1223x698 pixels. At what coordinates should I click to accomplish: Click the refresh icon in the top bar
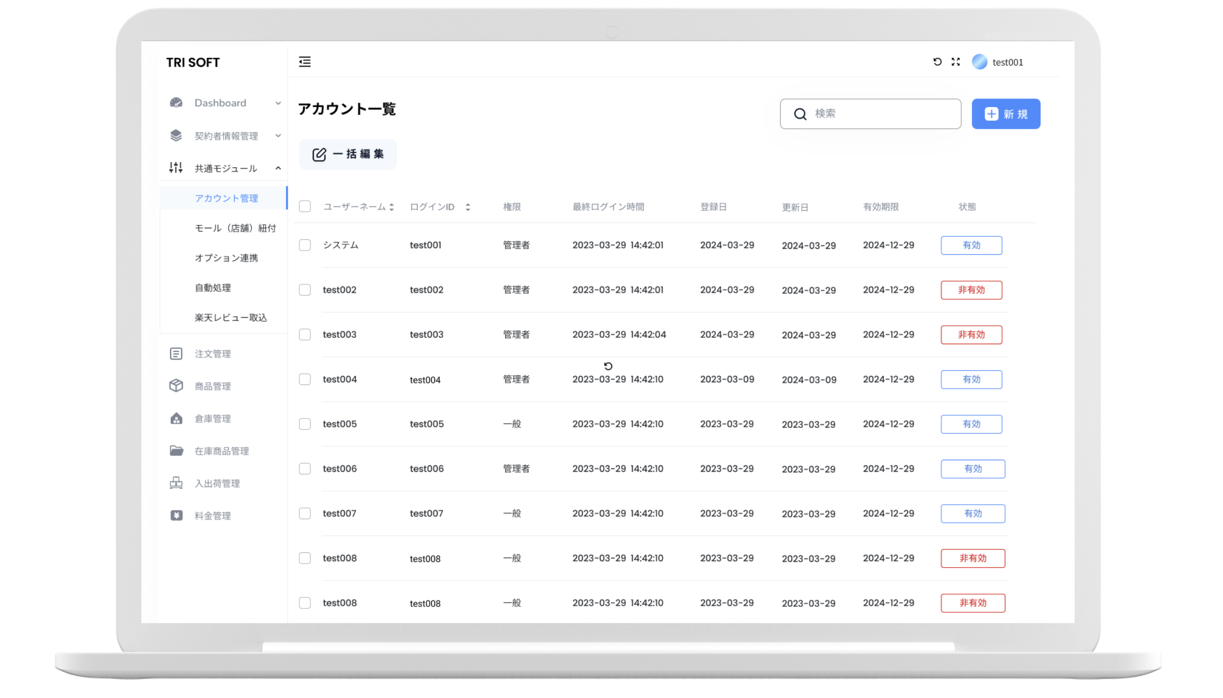pos(936,62)
